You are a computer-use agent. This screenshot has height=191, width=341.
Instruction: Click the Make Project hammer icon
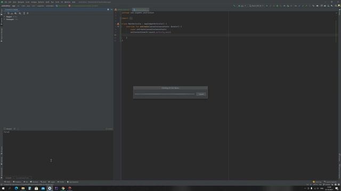234,6
